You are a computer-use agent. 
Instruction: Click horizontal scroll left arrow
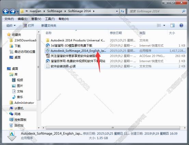[x=43, y=128]
